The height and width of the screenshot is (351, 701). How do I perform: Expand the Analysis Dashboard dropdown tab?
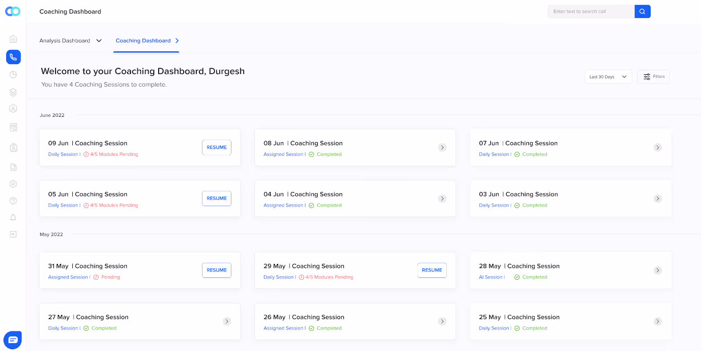pos(71,41)
